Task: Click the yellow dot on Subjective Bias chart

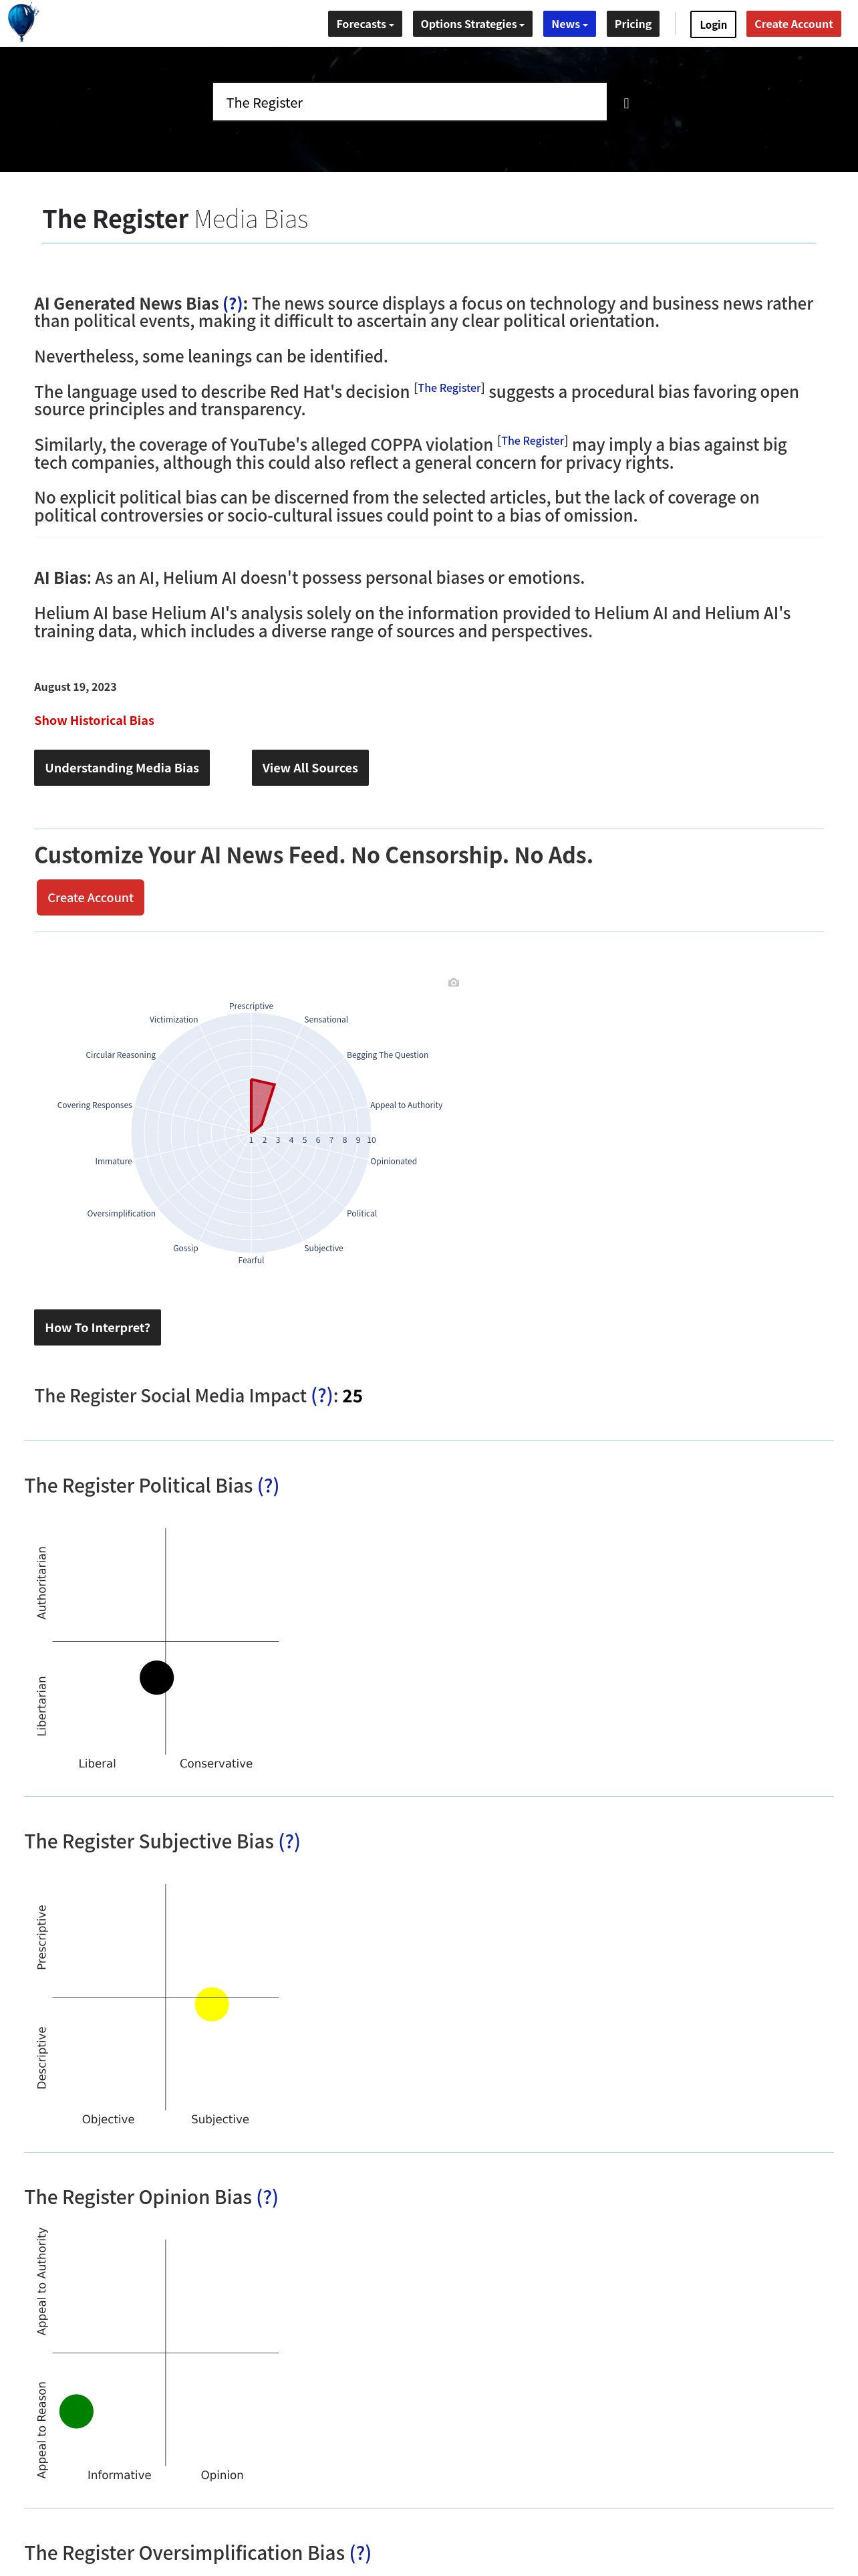Action: [x=212, y=2004]
